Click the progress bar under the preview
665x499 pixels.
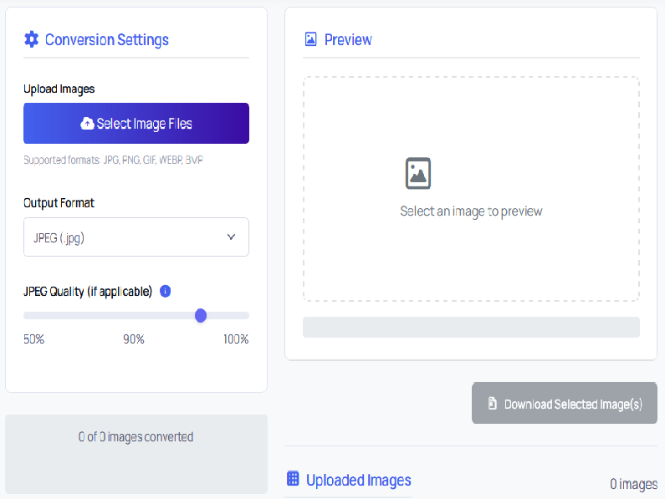pyautogui.click(x=471, y=328)
